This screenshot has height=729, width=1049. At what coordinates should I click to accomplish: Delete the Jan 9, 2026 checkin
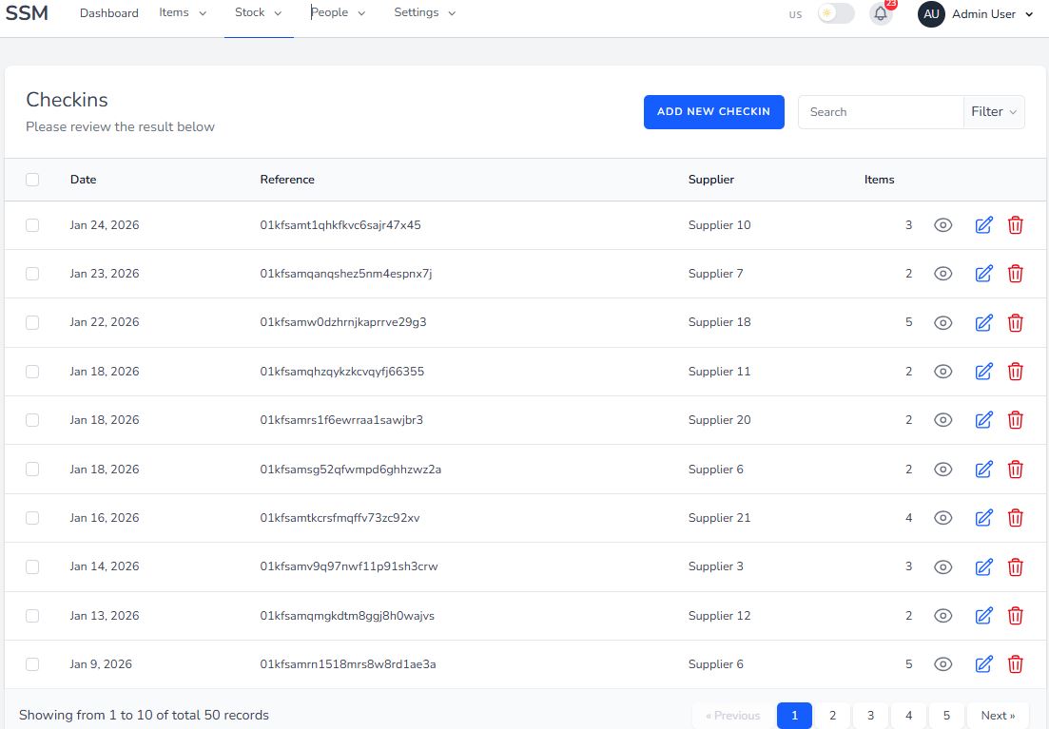[x=1015, y=664]
